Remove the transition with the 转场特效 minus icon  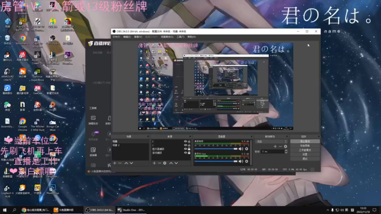[x=280, y=146]
